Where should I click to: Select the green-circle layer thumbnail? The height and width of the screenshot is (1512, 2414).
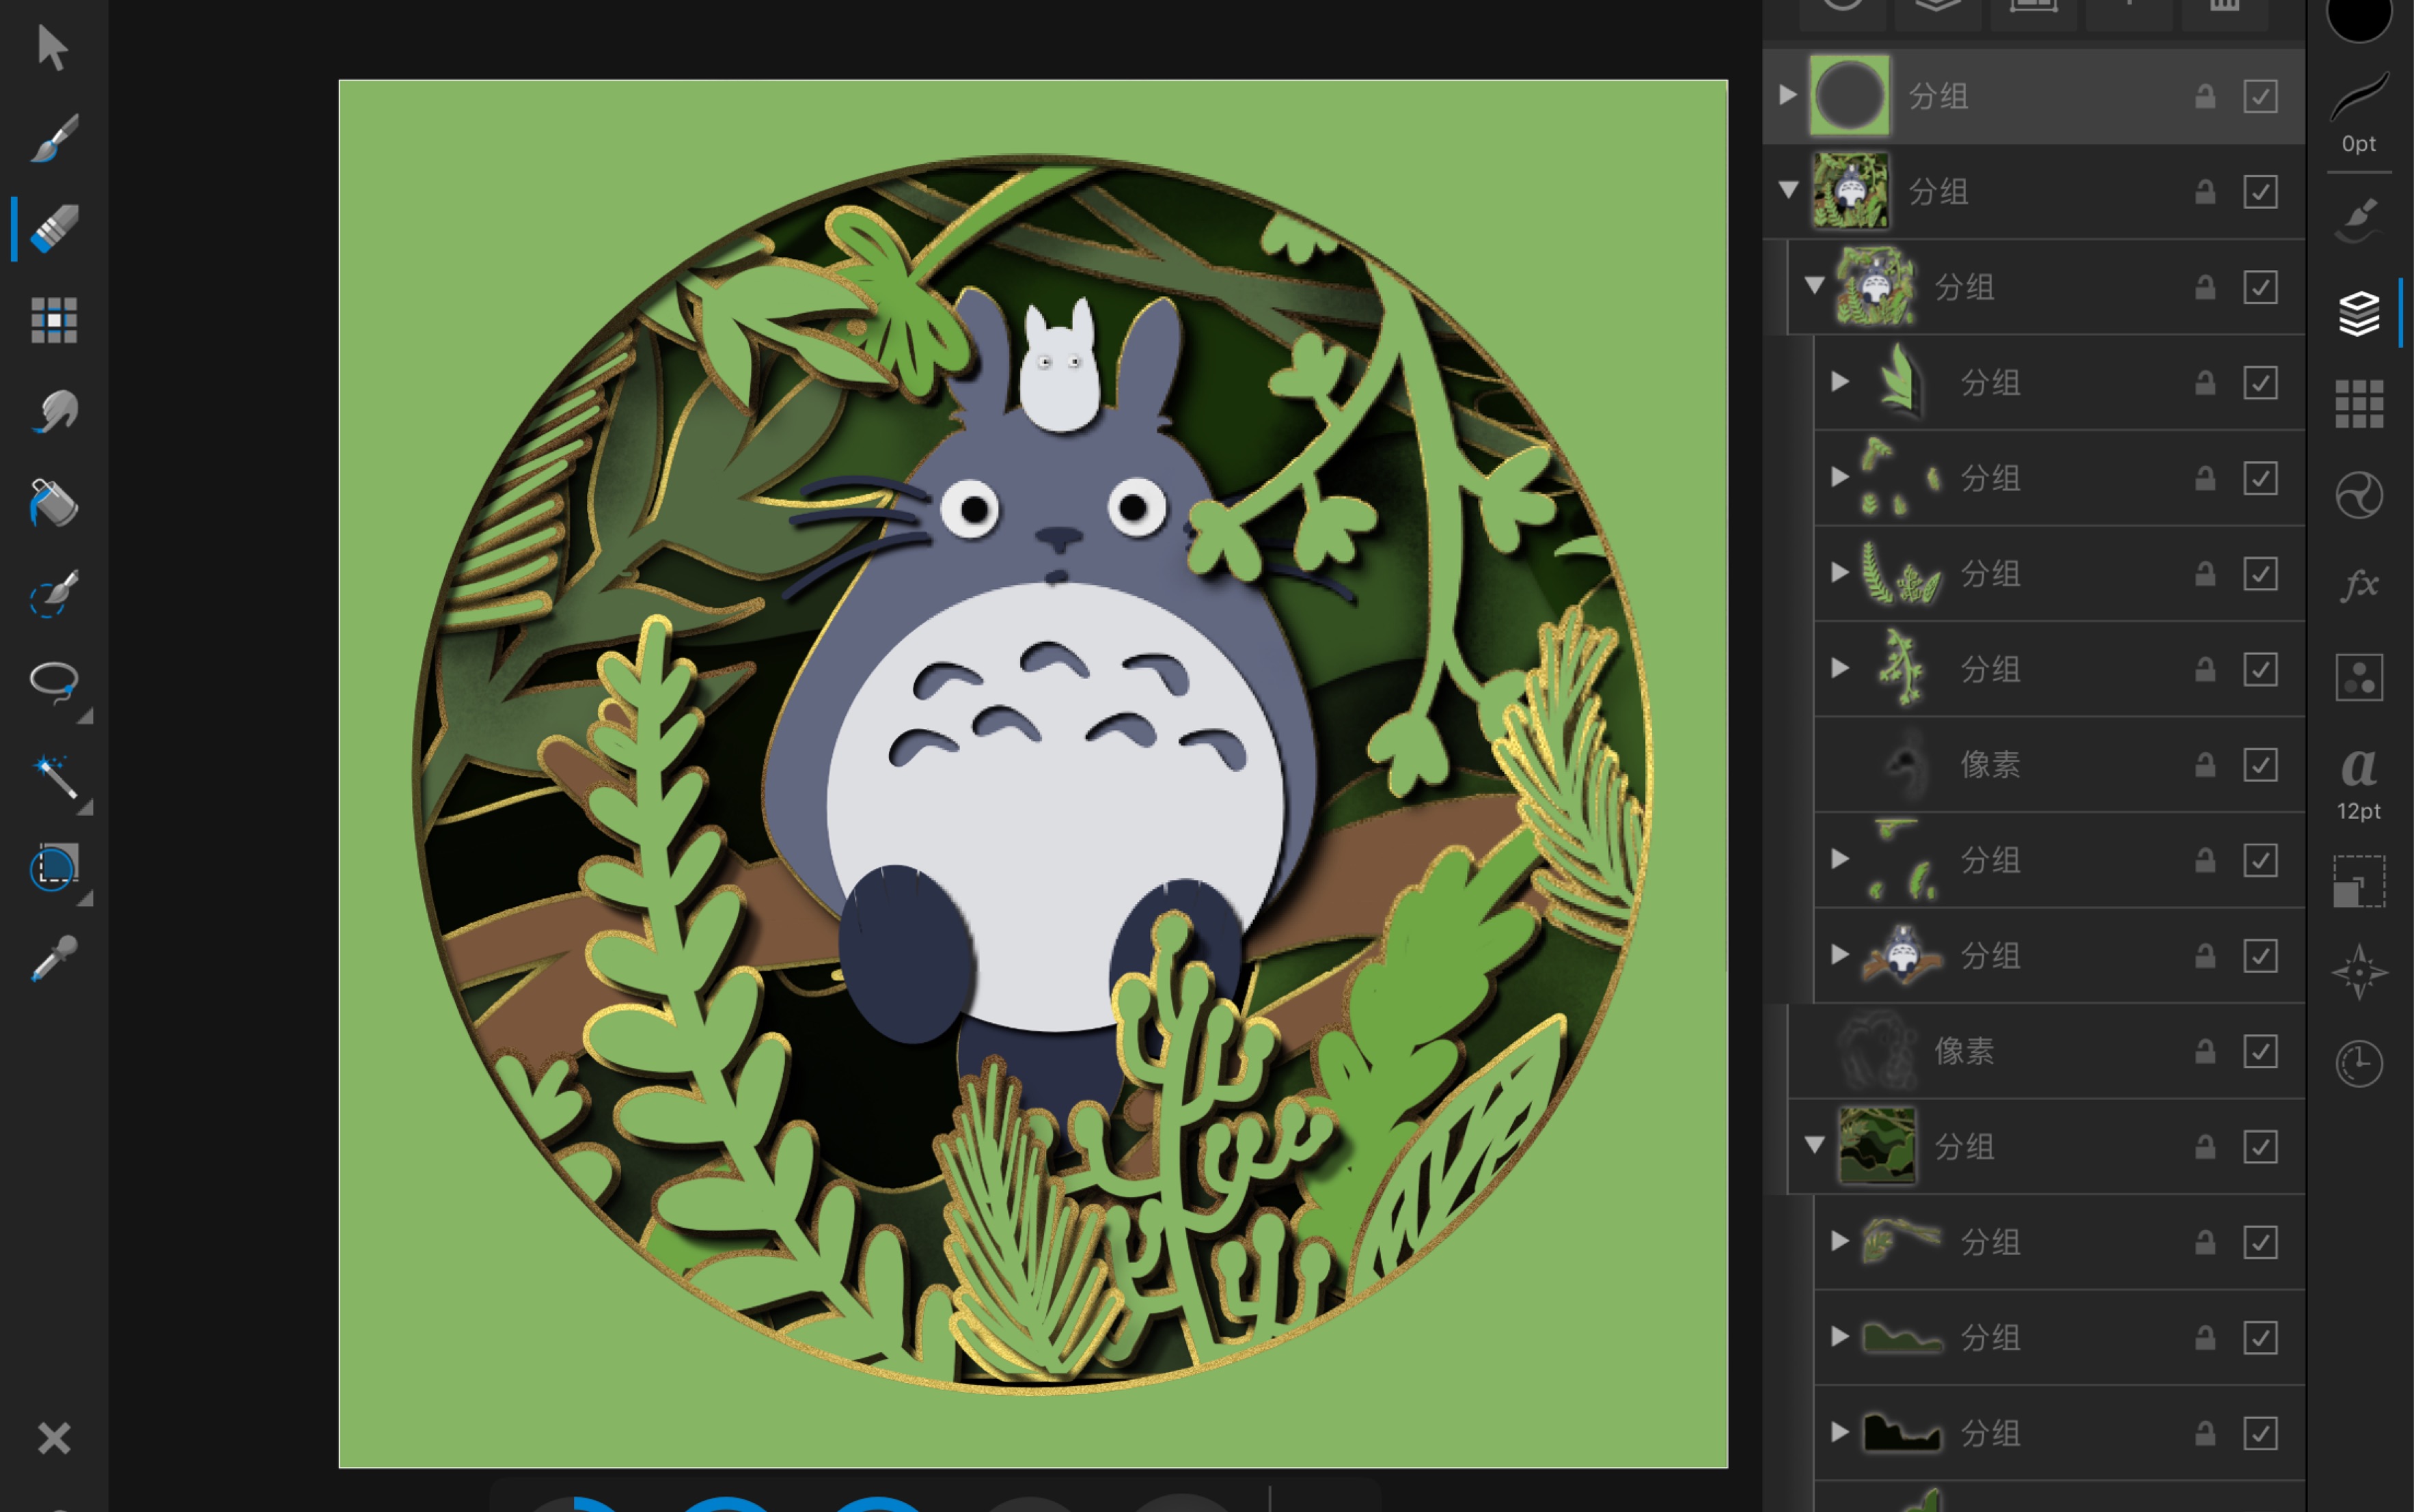[1850, 96]
